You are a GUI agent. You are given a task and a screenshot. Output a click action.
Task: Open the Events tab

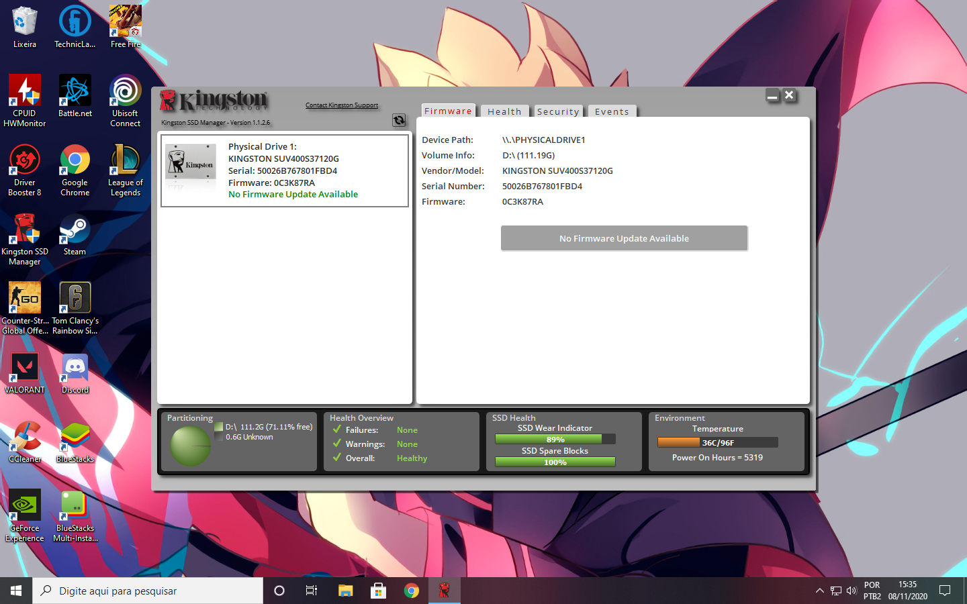(x=612, y=111)
